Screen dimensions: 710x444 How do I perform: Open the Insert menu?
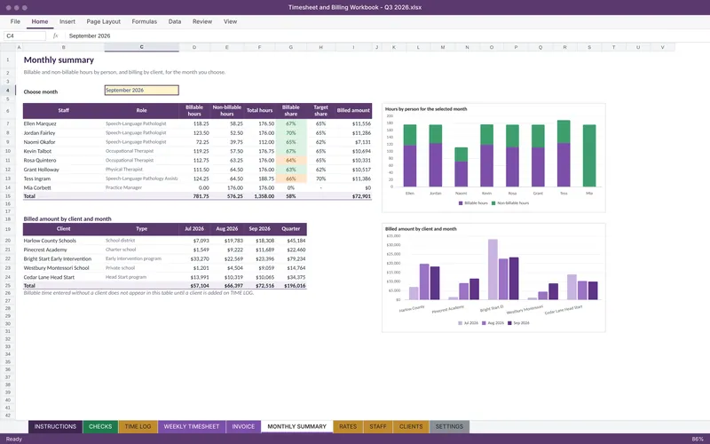point(67,21)
